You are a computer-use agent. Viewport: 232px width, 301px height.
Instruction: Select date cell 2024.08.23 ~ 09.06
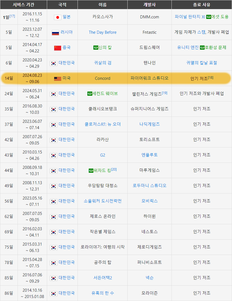coord(32,78)
